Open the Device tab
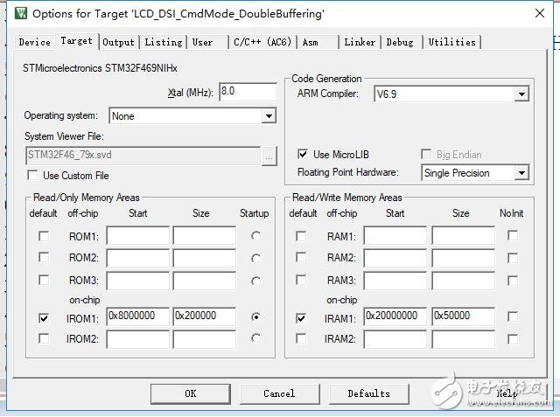This screenshot has width=560, height=417. tap(35, 42)
